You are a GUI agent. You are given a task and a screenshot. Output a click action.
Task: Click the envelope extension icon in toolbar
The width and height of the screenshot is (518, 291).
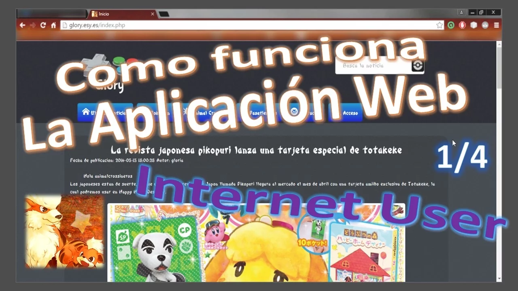(x=485, y=25)
